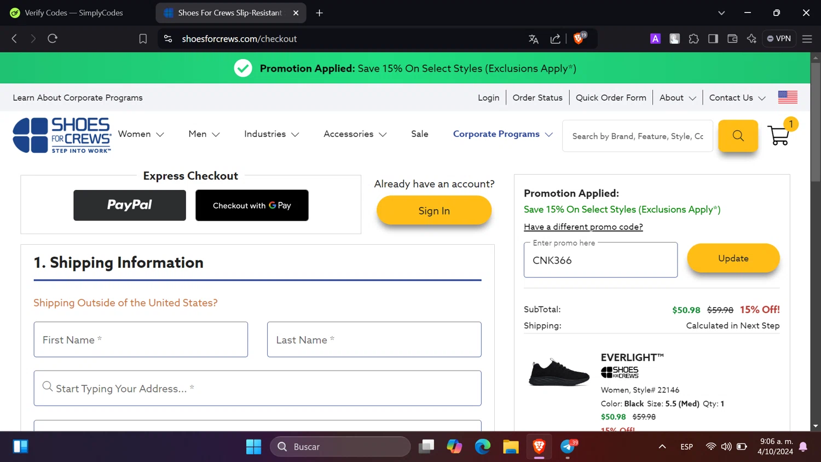821x462 pixels.
Task: Click the Update promo button
Action: pos(733,258)
